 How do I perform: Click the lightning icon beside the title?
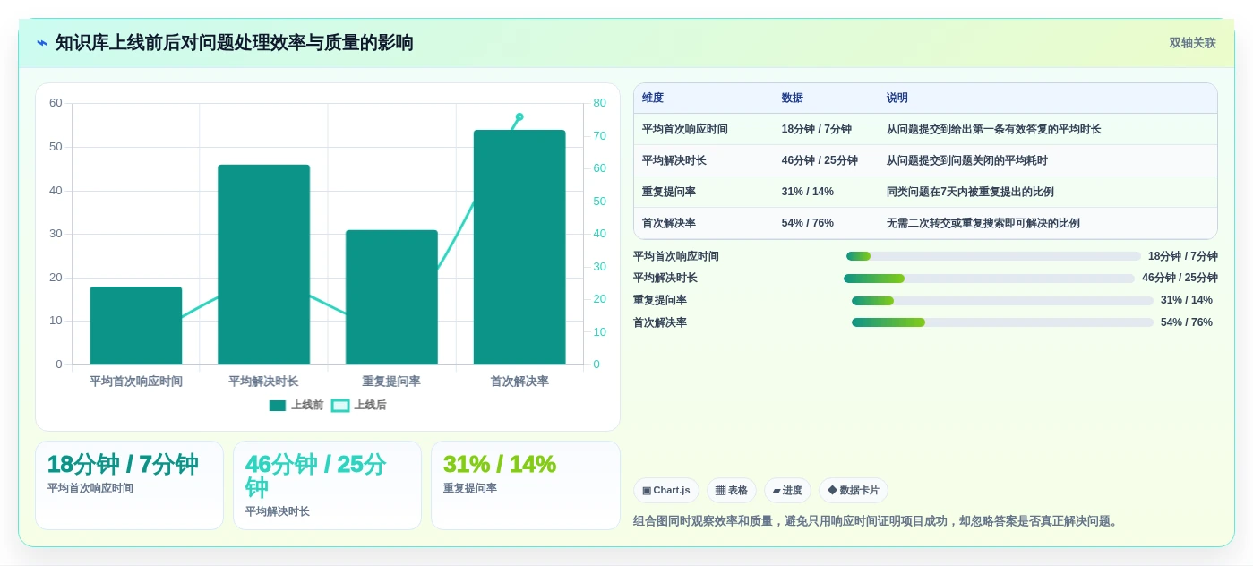(x=42, y=43)
